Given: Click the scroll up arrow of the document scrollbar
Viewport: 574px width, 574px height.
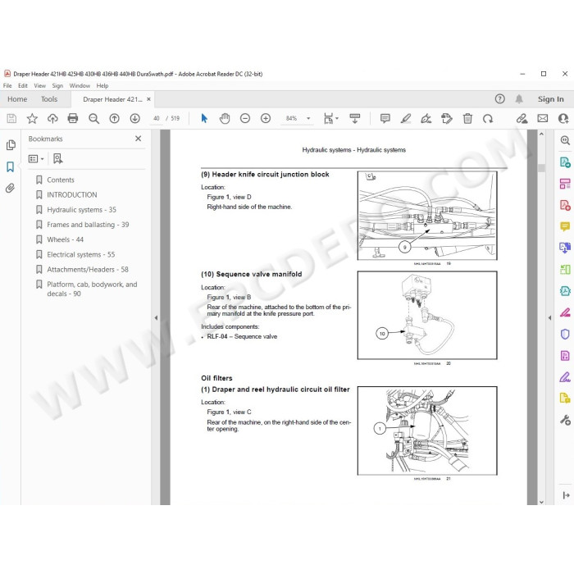Looking at the screenshot, I should [541, 134].
